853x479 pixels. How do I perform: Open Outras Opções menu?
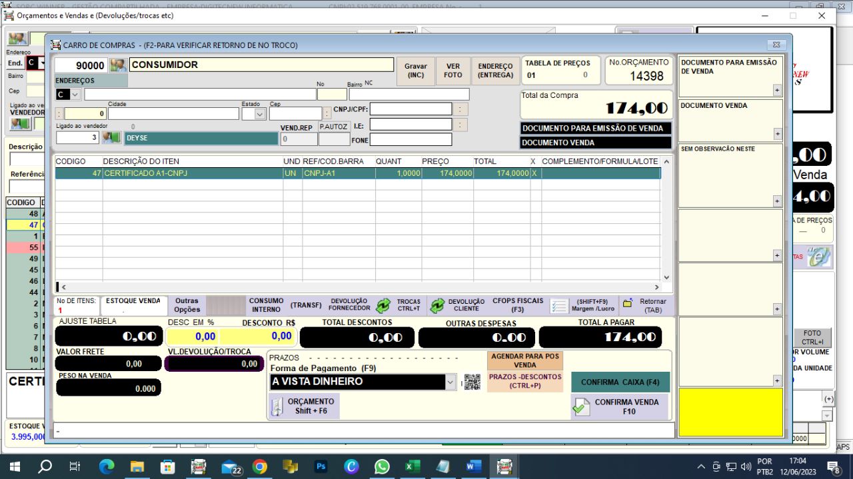(x=187, y=305)
